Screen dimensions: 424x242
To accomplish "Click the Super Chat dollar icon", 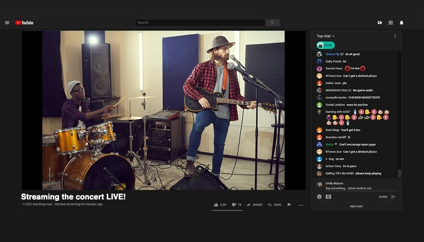I will pyautogui.click(x=328, y=197).
